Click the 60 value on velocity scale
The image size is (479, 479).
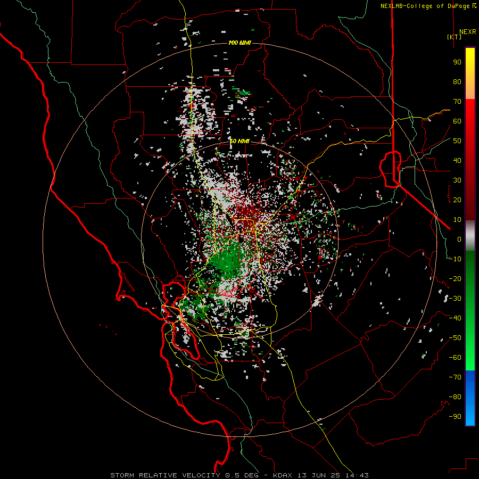click(x=457, y=121)
